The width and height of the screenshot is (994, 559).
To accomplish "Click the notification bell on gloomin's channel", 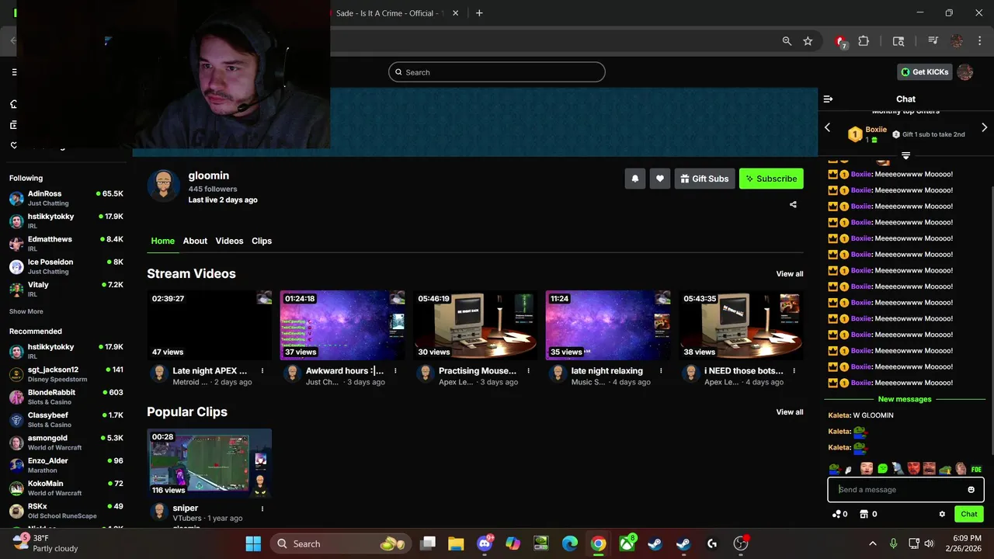I will [635, 179].
